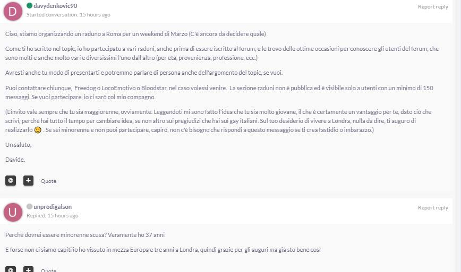This screenshot has height=272, width=461.
Task: Click green online status dot beside davydenkovic90
Action: [x=29, y=5]
